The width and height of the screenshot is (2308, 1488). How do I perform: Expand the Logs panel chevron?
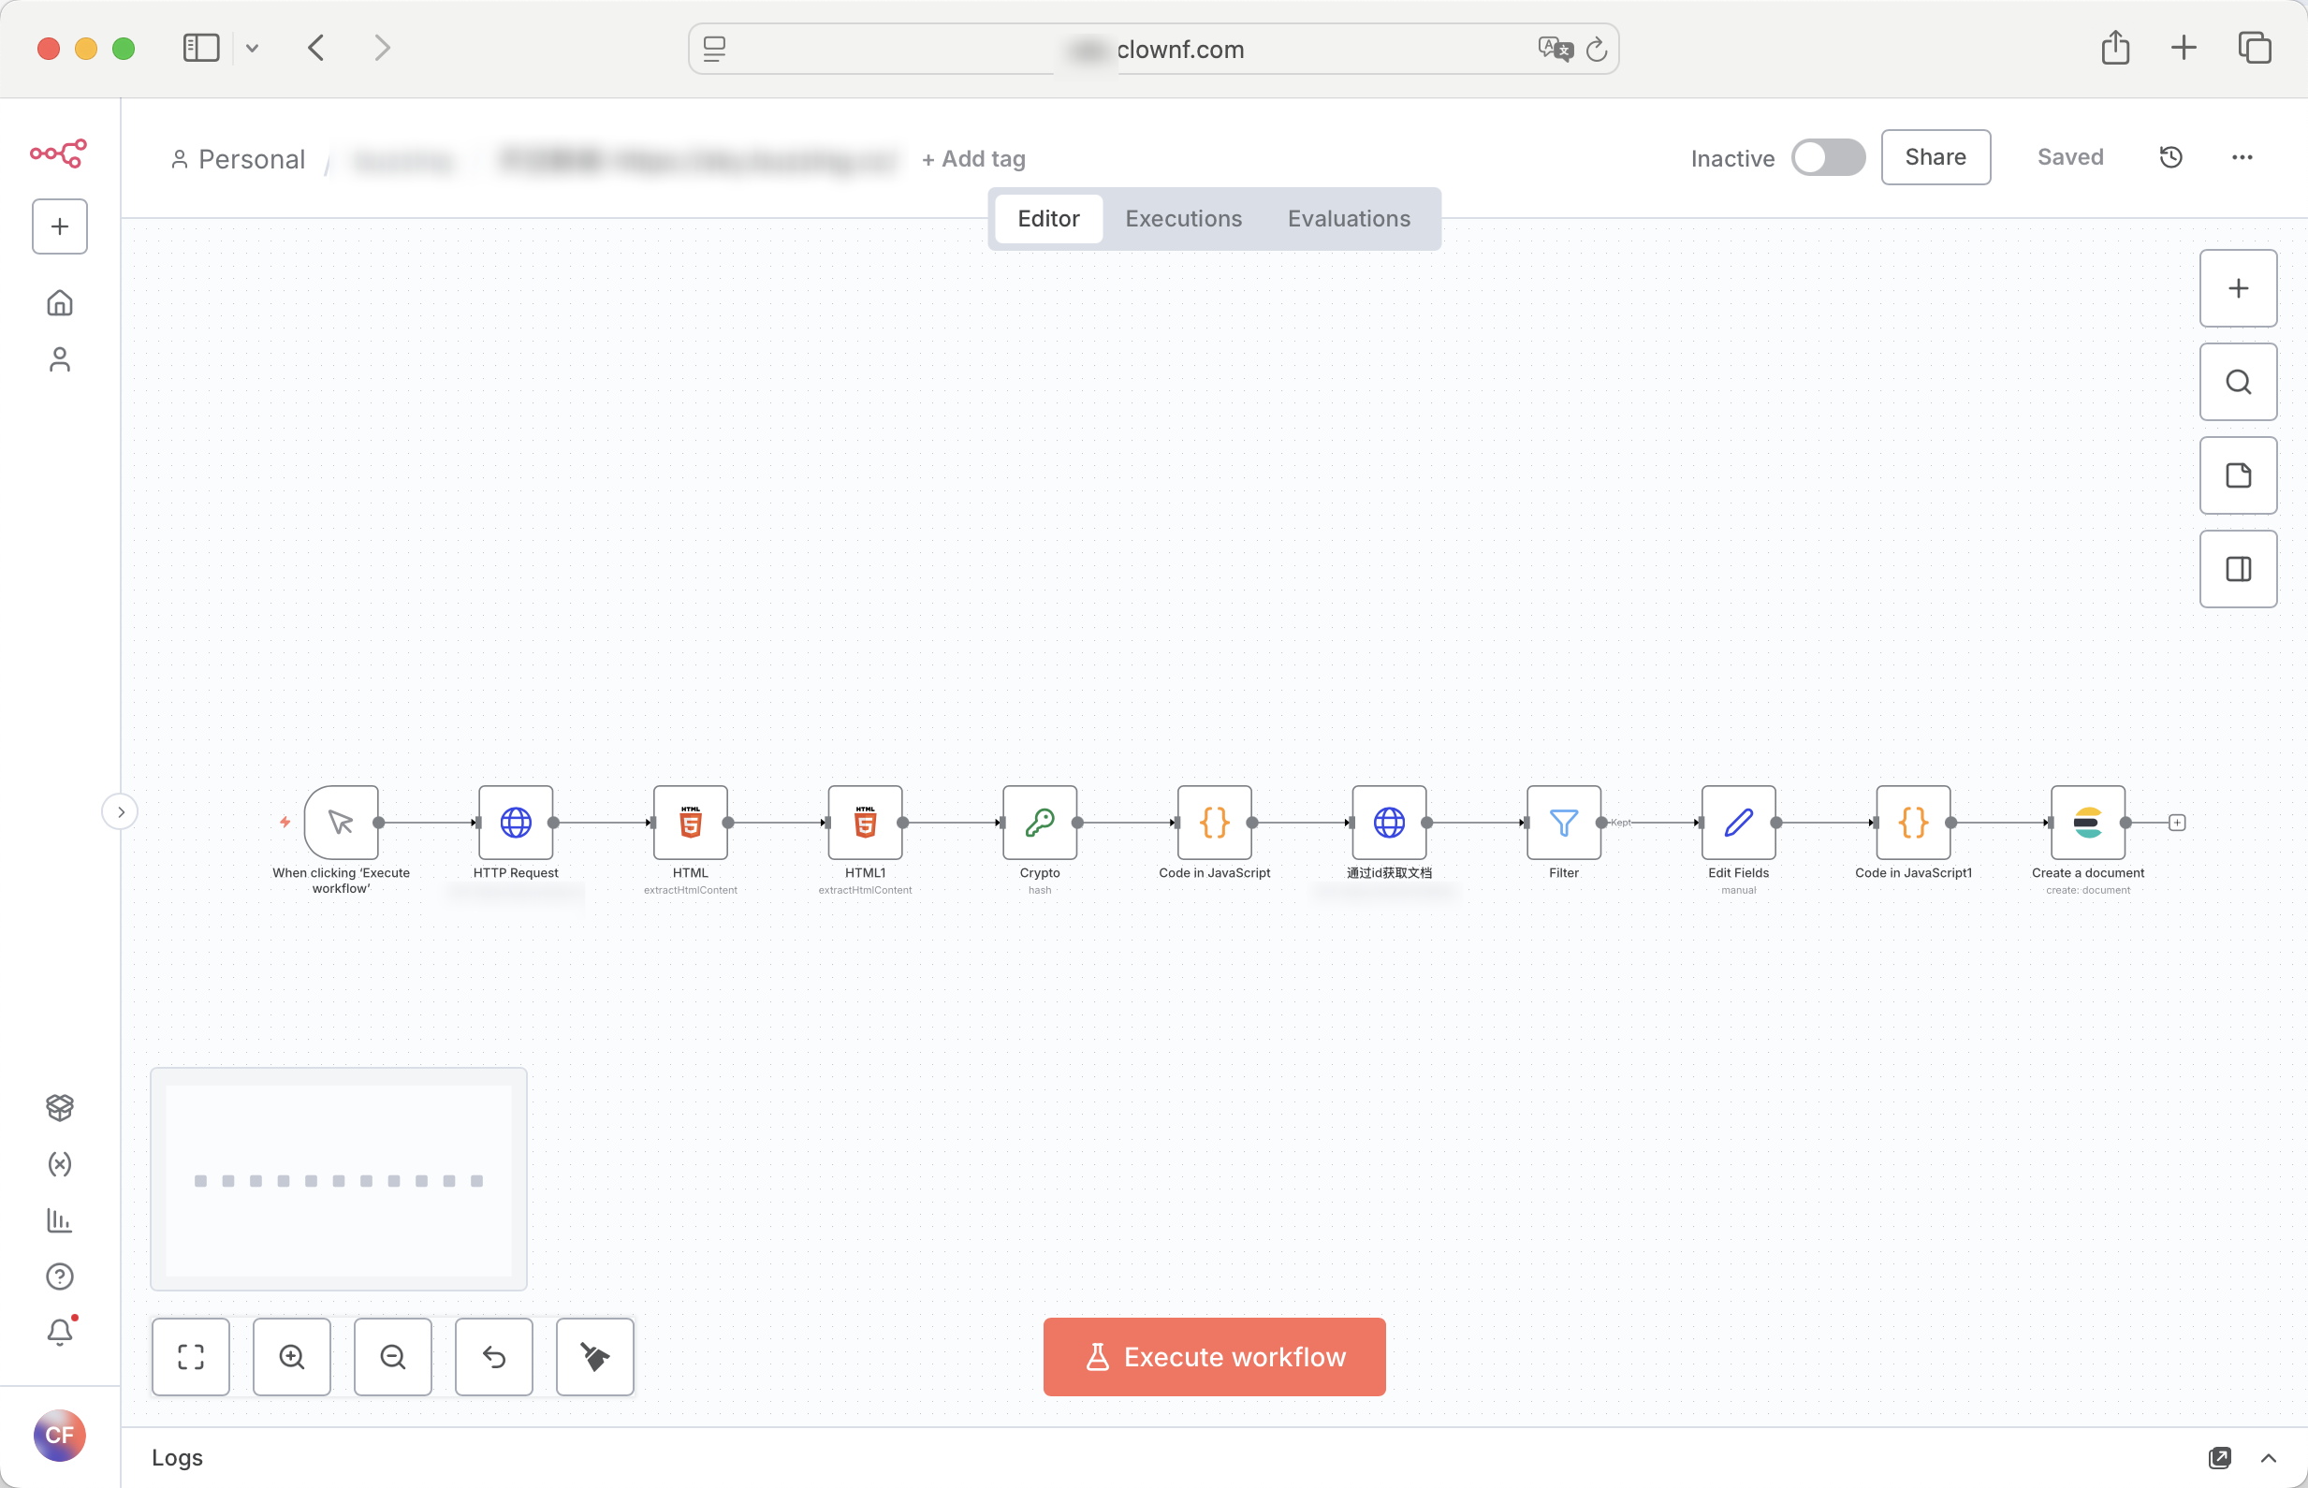click(2269, 1457)
